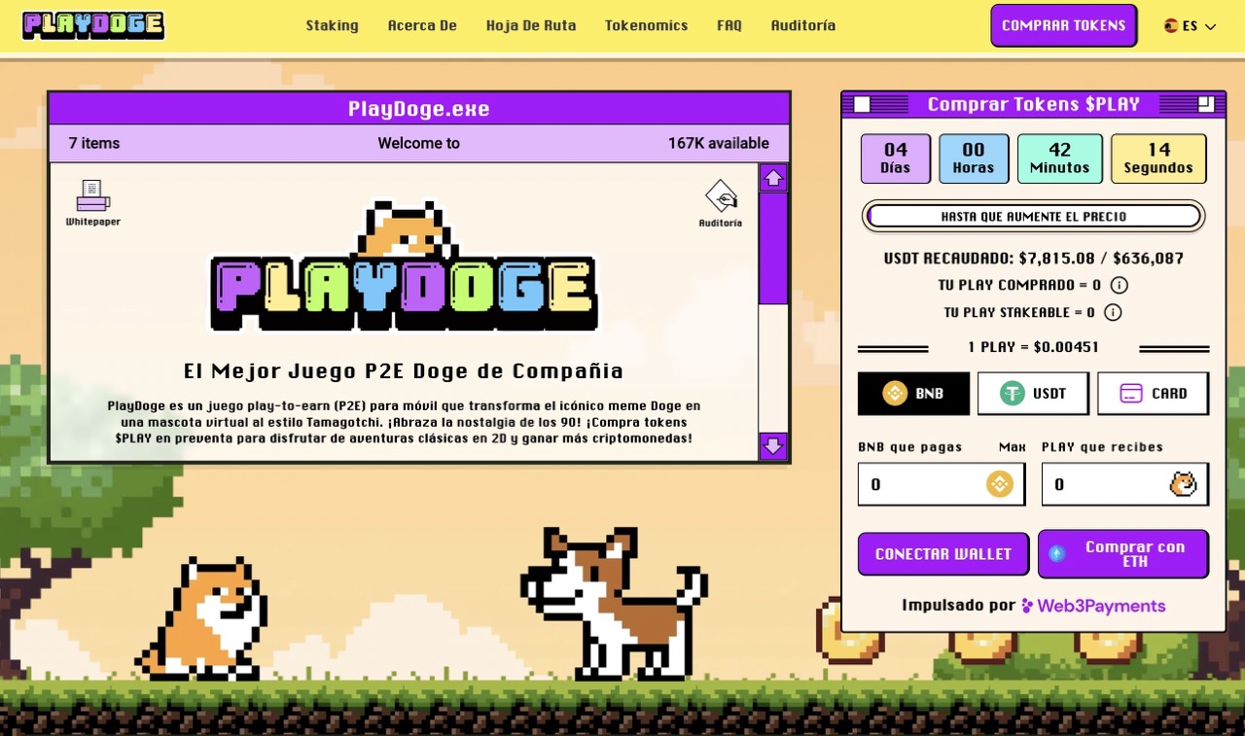This screenshot has height=736, width=1245.
Task: Navigate to Tokenomics
Action: tap(647, 25)
